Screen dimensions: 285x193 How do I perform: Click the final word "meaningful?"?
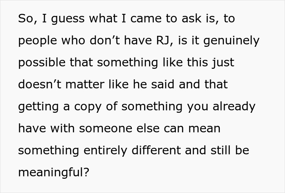click(54, 172)
